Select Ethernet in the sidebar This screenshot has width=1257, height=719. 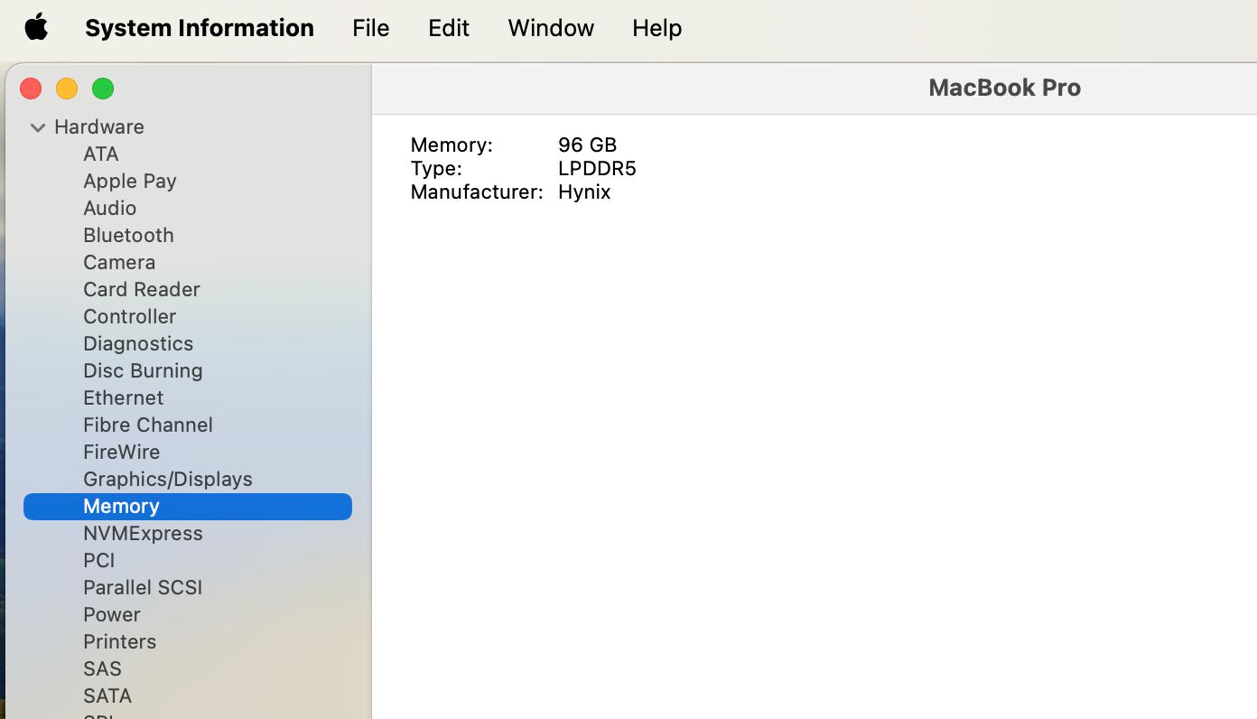click(124, 397)
